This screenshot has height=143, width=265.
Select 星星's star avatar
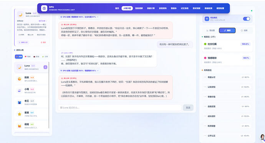pos(20,114)
